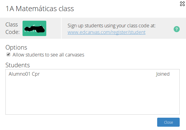Click the word 'class' in the dialog title
Viewport: 186px width, 130px height.
[x=66, y=9]
